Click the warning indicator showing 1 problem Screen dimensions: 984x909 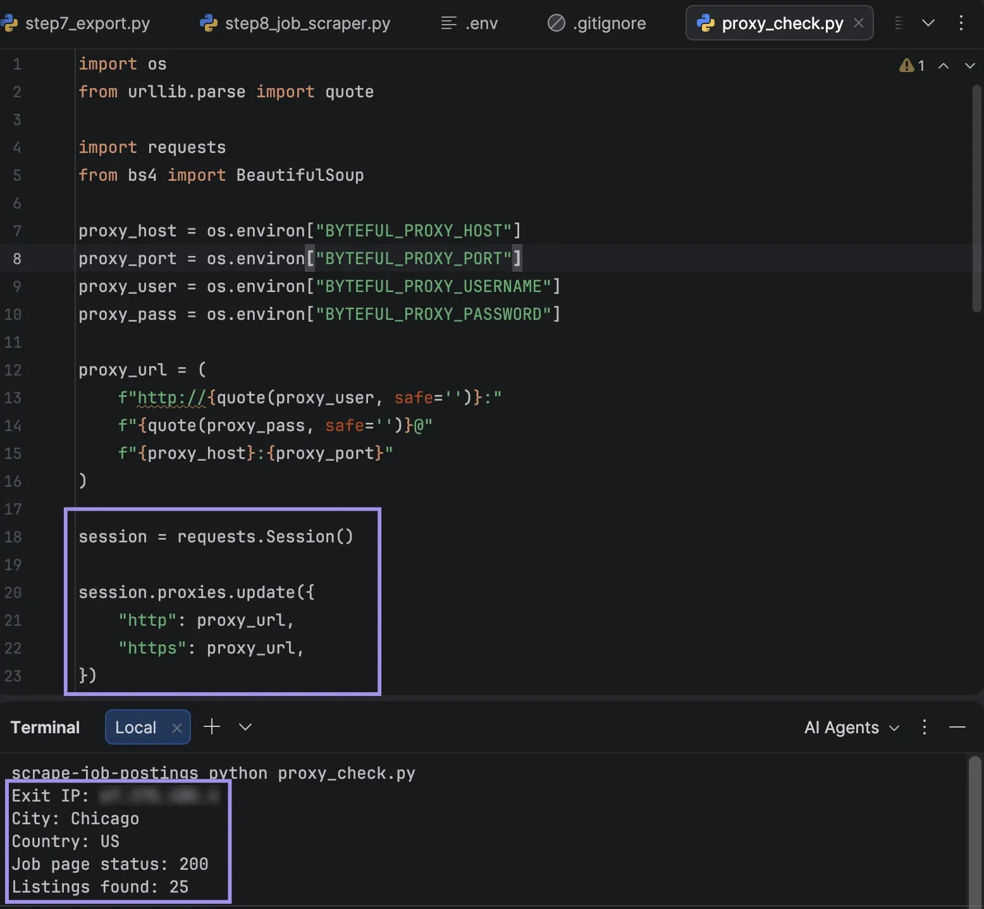click(912, 65)
